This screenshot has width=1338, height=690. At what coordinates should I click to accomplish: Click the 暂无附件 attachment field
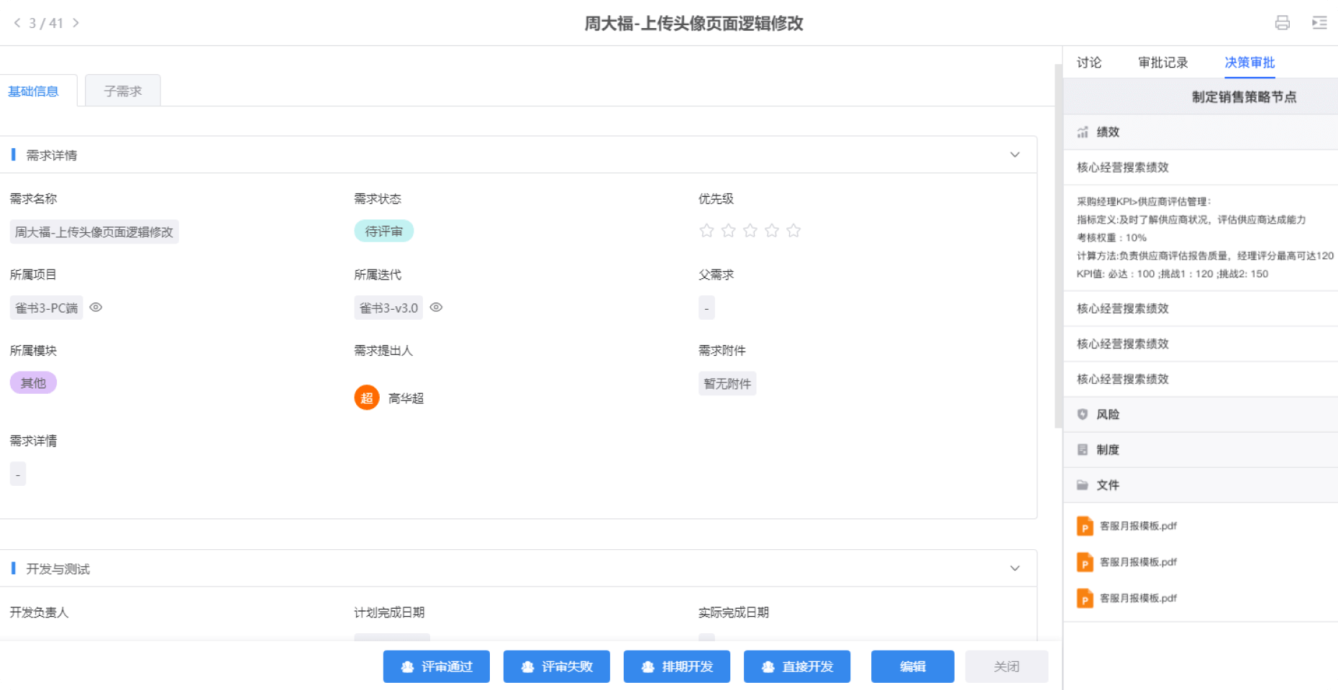[727, 384]
